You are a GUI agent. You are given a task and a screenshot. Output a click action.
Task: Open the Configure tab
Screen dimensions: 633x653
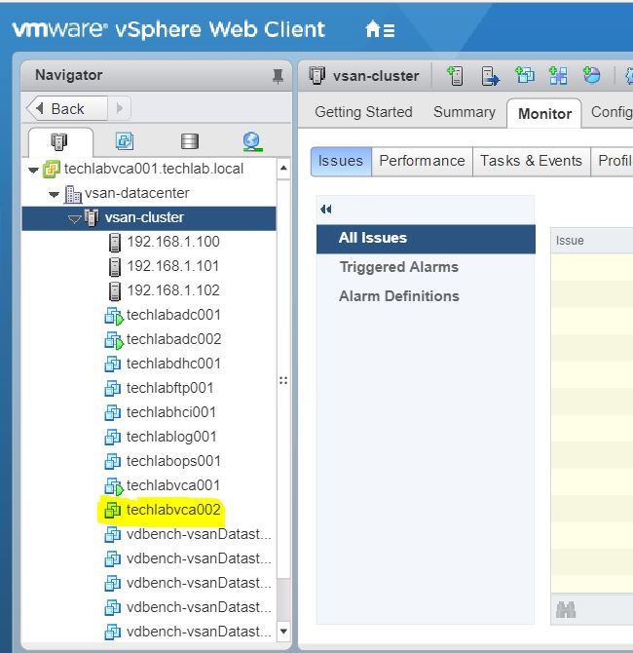[x=612, y=112]
